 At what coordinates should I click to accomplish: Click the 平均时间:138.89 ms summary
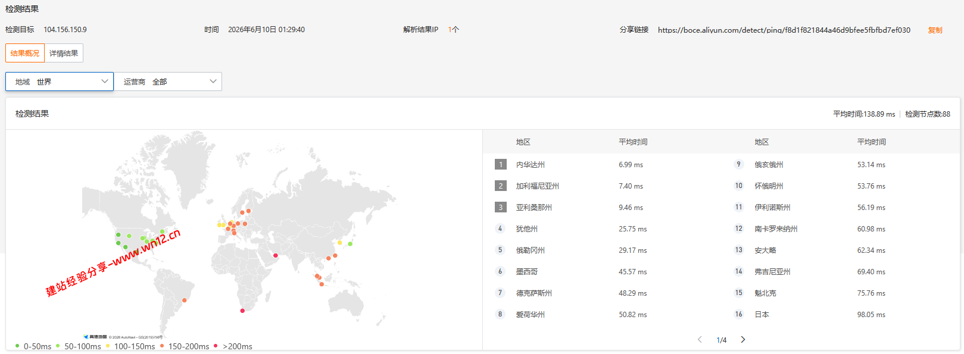tap(864, 114)
